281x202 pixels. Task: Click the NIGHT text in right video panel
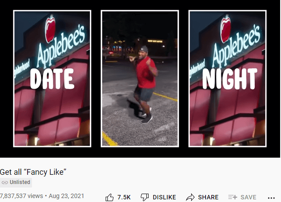230,79
